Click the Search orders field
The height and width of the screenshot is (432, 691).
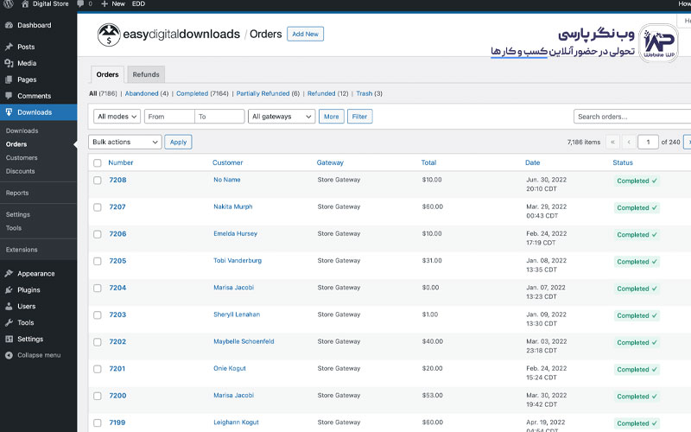click(x=632, y=117)
